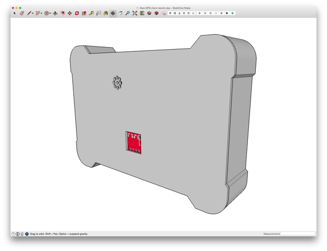Select the Text label tool

(99, 13)
